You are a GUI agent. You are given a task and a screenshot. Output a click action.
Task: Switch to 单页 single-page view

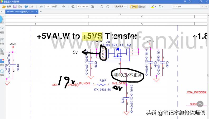click(x=134, y=7)
